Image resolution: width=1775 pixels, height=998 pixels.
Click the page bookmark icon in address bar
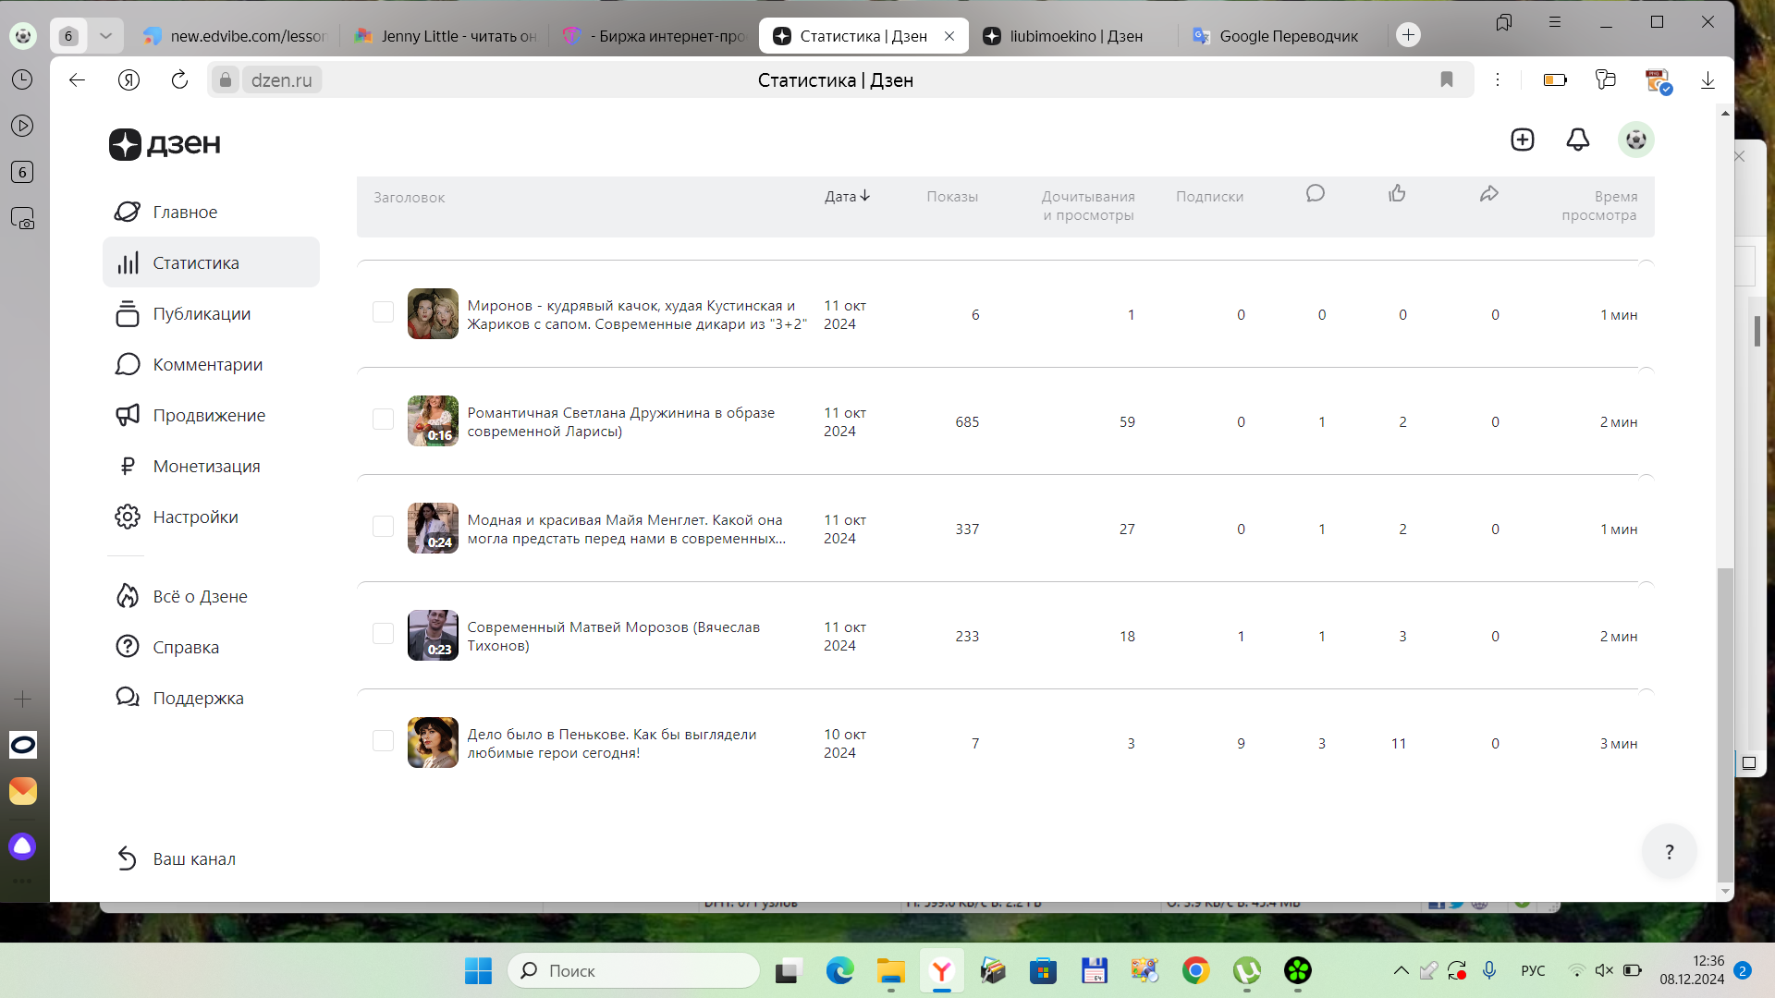click(1447, 79)
